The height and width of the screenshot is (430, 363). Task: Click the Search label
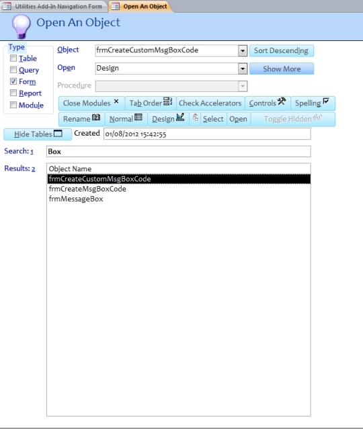19,151
